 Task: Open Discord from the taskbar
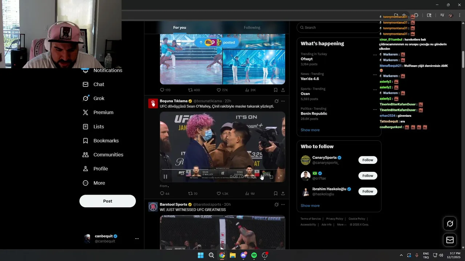(x=243, y=255)
